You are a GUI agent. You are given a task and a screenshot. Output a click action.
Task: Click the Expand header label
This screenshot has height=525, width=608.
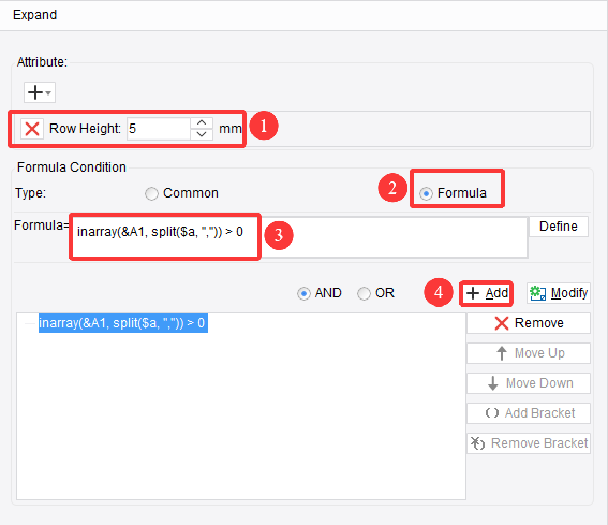click(35, 15)
